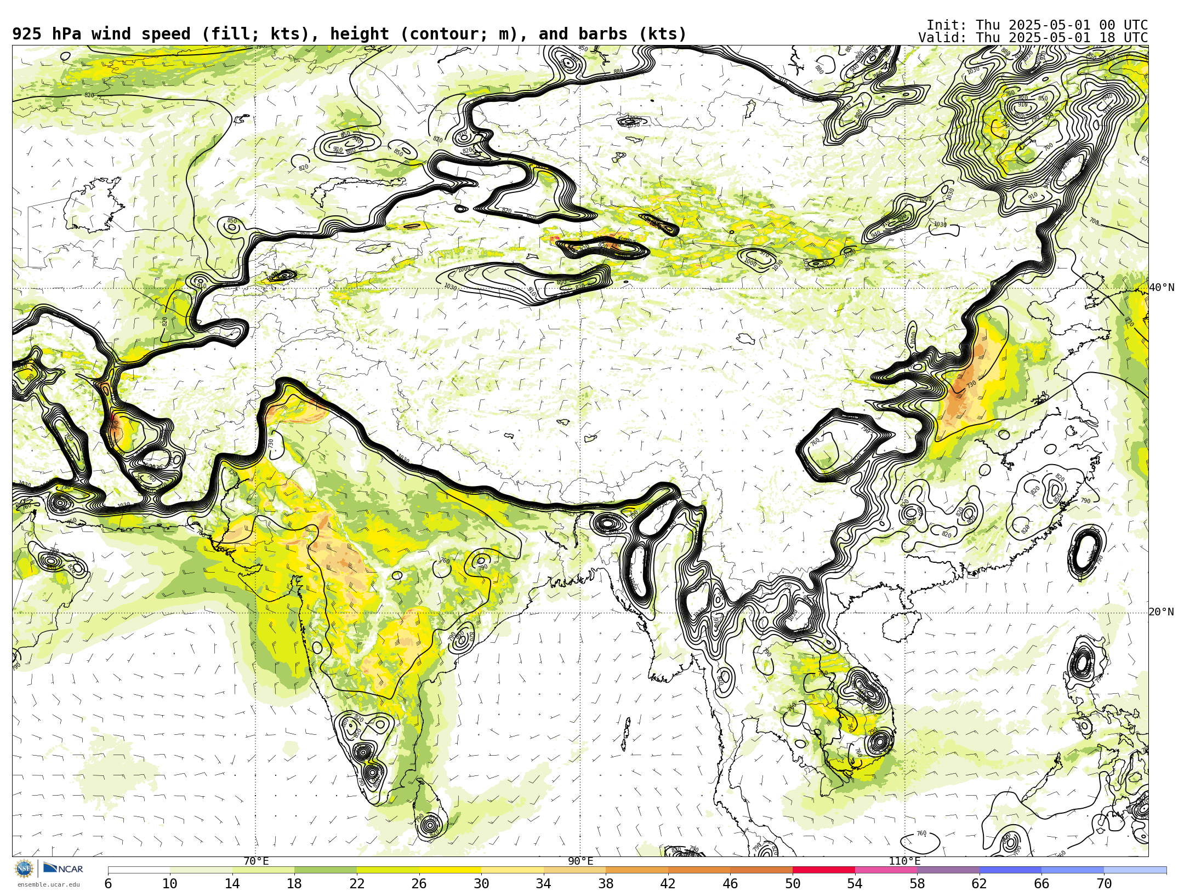Click the 'Valid: Thu 2025-05-01 18 UTC' text

point(1033,38)
